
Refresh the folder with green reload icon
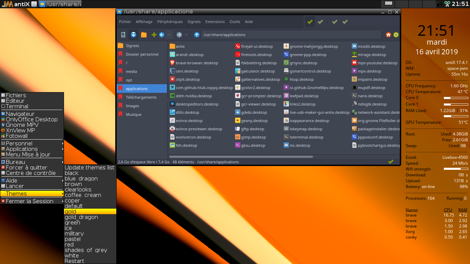coord(396,35)
